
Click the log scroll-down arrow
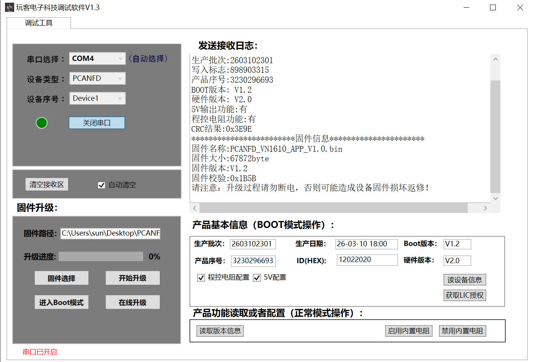[495, 198]
